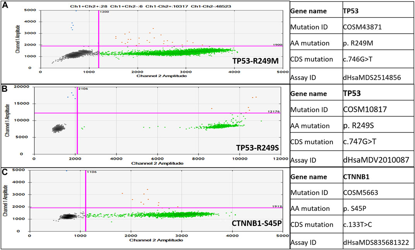Select the "1900" threshold value label

(x=278, y=45)
